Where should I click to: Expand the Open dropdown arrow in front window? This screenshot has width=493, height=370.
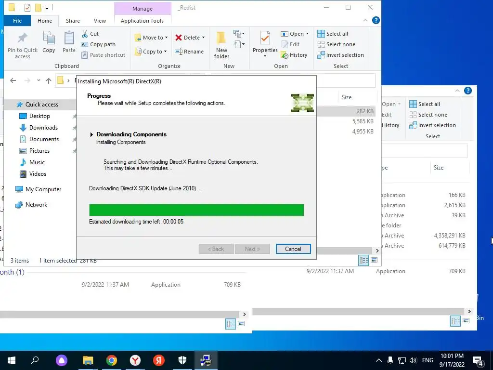click(x=307, y=34)
